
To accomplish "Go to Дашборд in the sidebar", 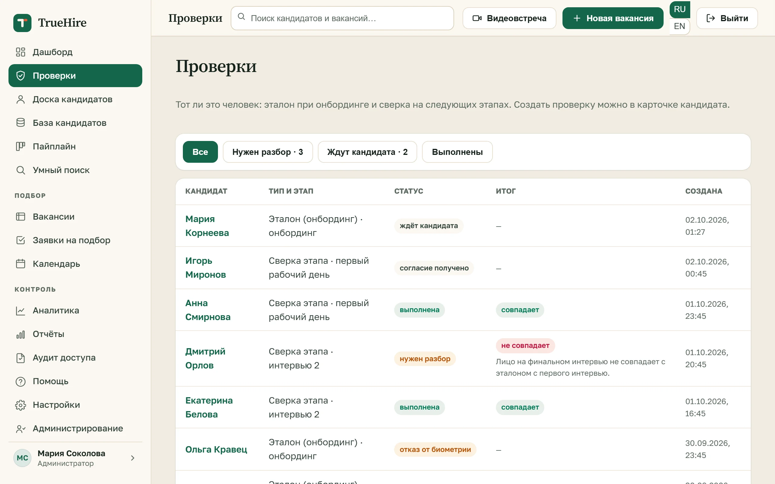I will (75, 52).
